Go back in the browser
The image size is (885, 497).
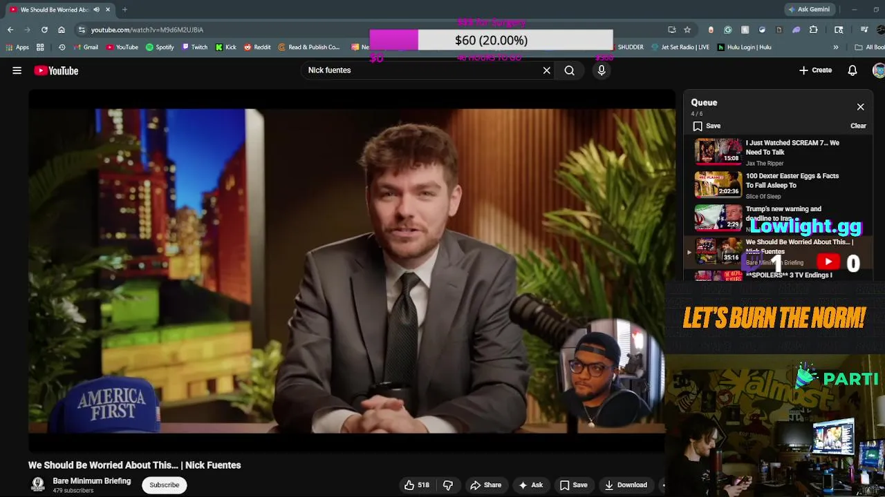click(x=10, y=30)
